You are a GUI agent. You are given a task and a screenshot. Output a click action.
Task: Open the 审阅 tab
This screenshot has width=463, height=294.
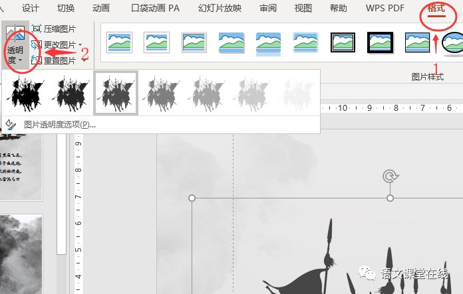click(x=268, y=8)
